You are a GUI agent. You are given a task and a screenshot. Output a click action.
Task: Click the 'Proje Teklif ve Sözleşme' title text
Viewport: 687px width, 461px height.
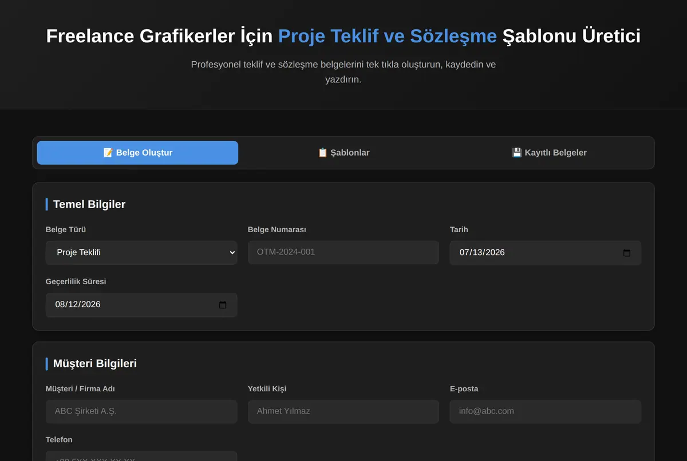point(388,36)
